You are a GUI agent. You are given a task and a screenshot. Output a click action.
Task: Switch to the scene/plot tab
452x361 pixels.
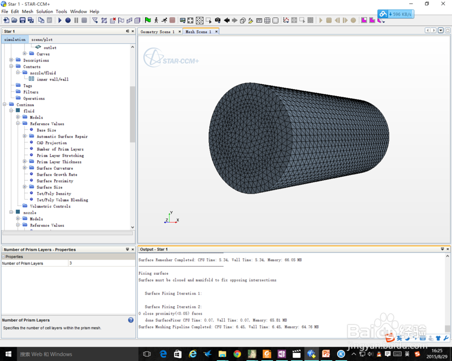(x=42, y=39)
